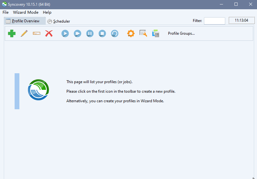Click the clock display showing 11:13:04
The width and height of the screenshot is (257, 179).
tap(241, 20)
